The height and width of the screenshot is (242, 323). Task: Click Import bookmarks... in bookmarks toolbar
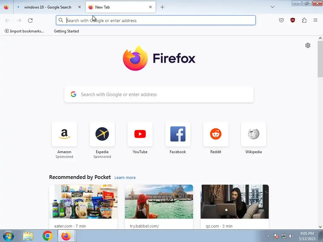click(x=24, y=31)
